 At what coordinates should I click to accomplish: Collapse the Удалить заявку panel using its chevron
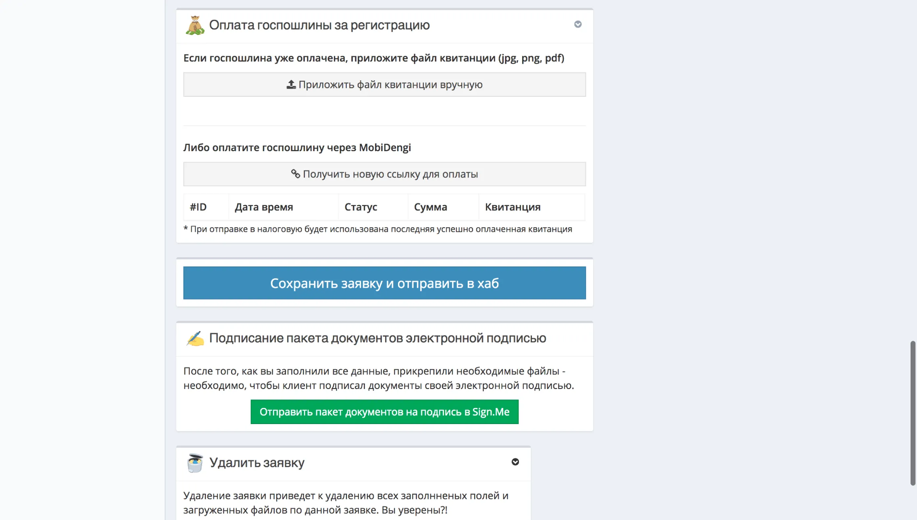515,462
